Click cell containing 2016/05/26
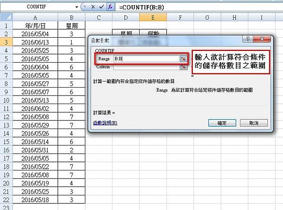 (35, 133)
